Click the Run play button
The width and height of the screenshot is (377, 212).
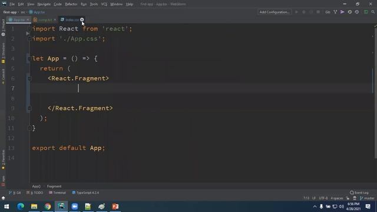click(297, 12)
